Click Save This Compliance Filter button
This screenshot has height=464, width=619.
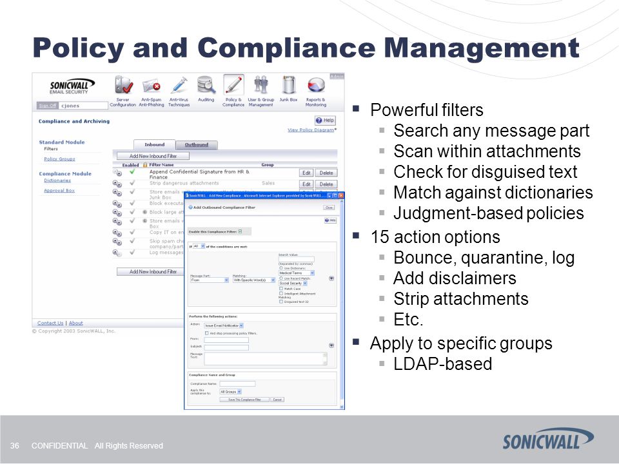[x=244, y=400]
